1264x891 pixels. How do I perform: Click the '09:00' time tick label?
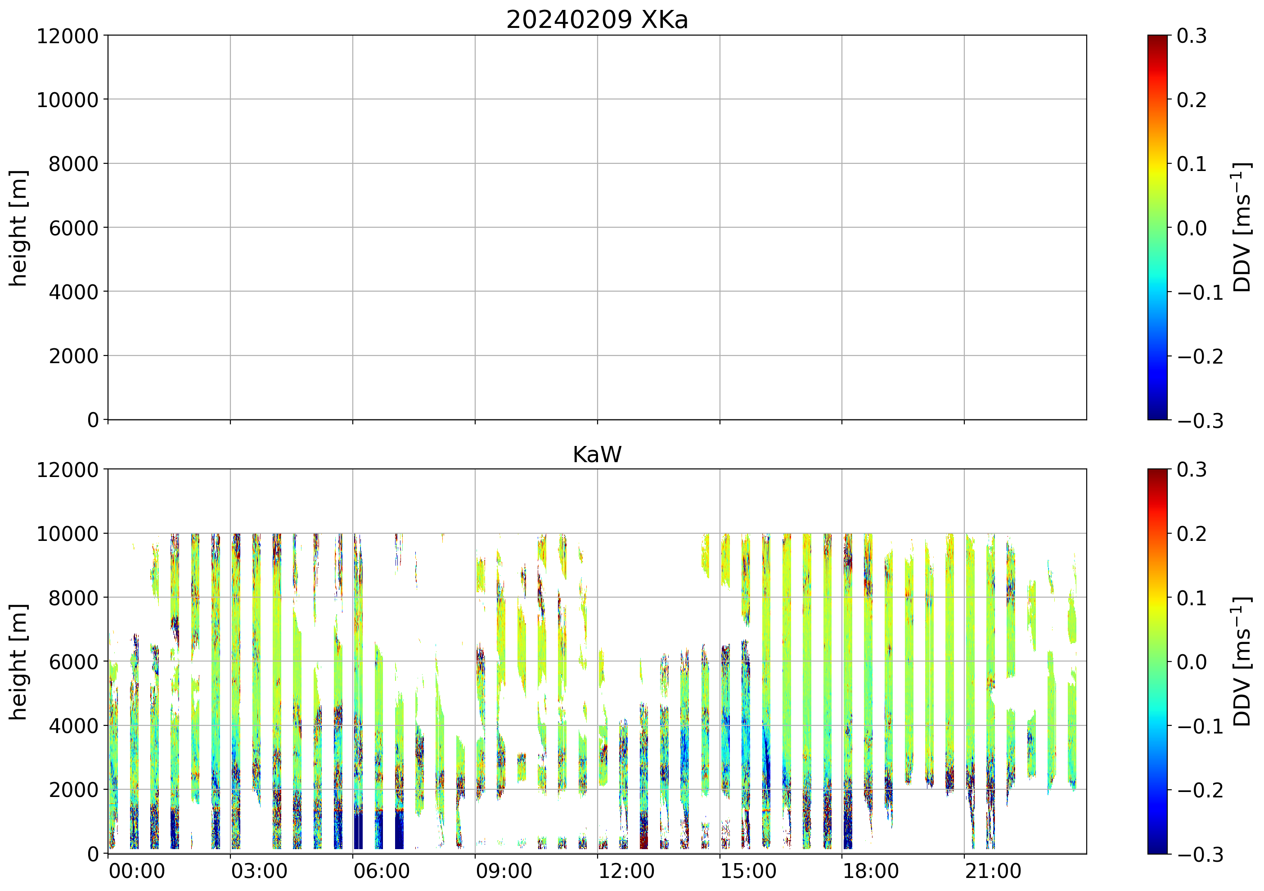point(504,872)
